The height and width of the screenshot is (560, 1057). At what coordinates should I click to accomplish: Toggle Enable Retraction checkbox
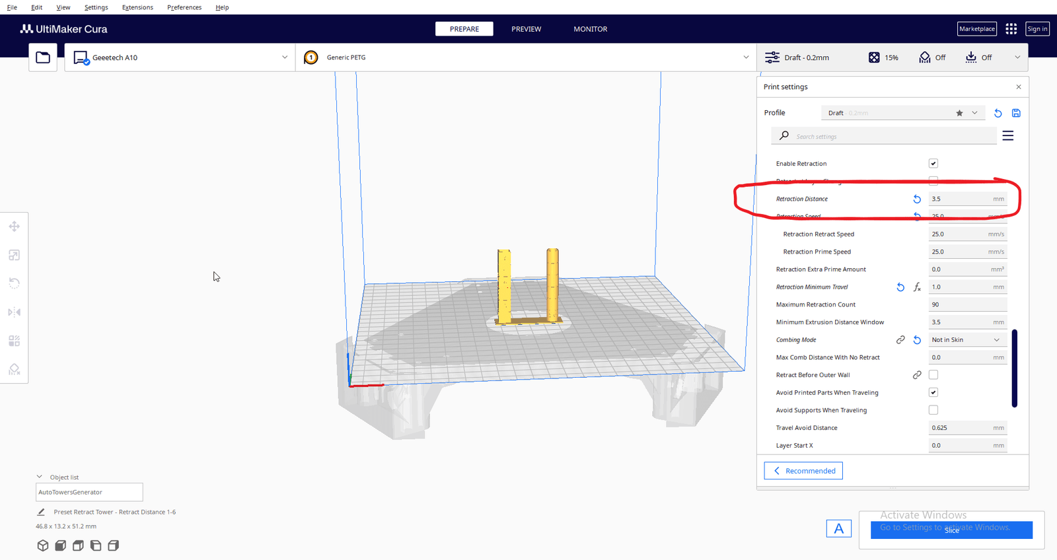pos(933,164)
